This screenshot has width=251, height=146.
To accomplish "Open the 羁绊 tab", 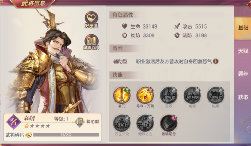I will pos(243,74).
